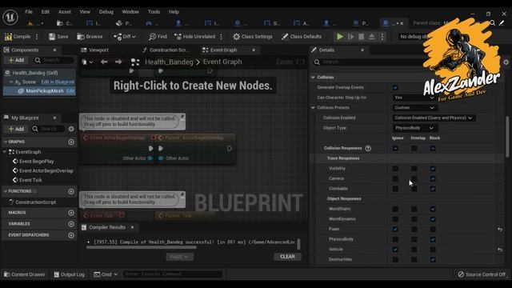512x288 pixels.
Task: Open Collision Presets dropdown
Action: 414,108
